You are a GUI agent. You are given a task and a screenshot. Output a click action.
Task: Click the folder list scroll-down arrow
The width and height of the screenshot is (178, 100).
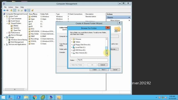click(x=107, y=56)
